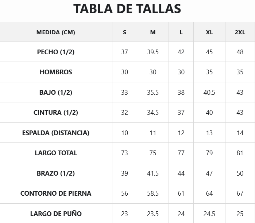Select the PECHO (1/2) row label
The width and height of the screenshot is (255, 223).
(x=56, y=52)
